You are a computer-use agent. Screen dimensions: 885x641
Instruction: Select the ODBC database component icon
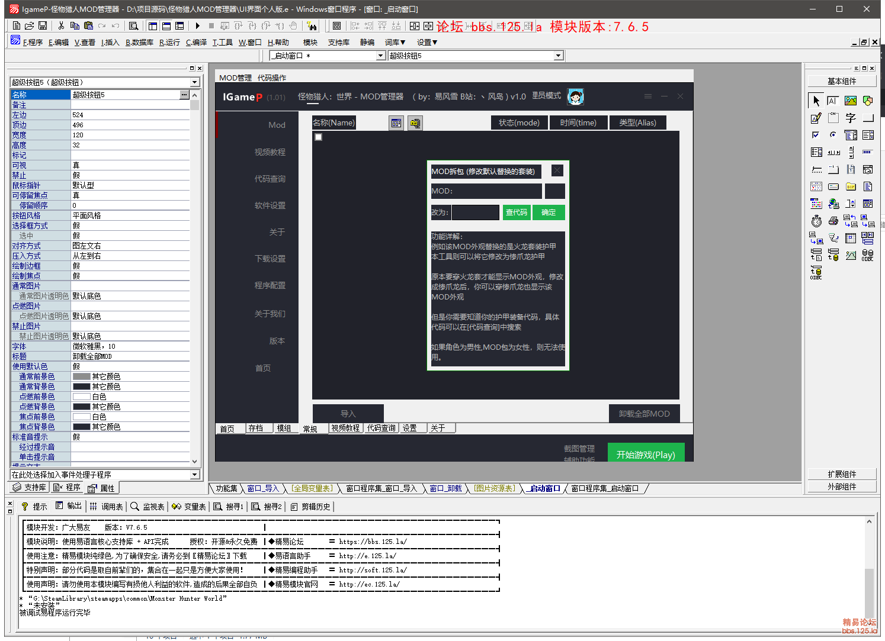[868, 255]
